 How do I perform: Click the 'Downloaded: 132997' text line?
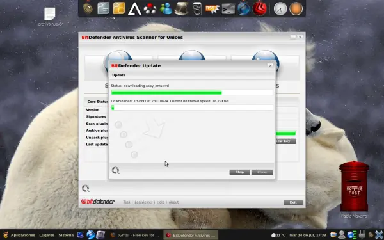(170, 101)
